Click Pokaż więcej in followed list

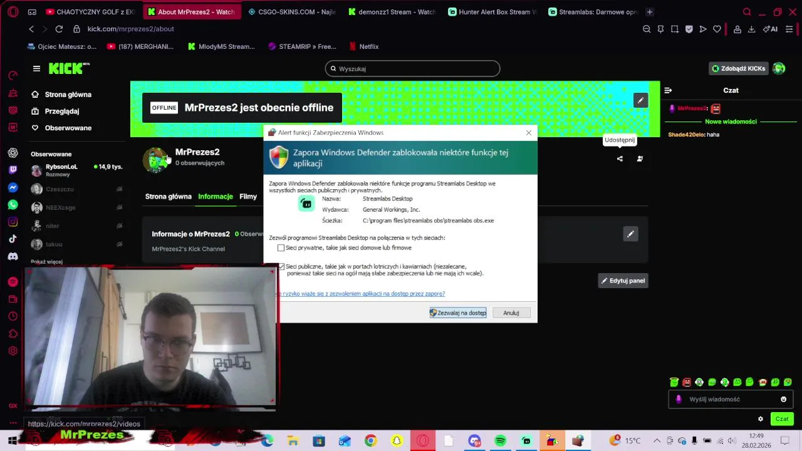coord(46,262)
